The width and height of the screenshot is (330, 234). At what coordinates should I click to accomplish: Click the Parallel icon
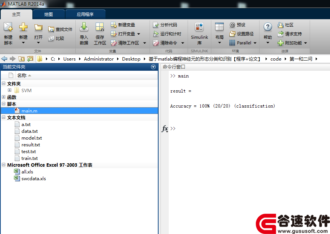click(x=232, y=43)
